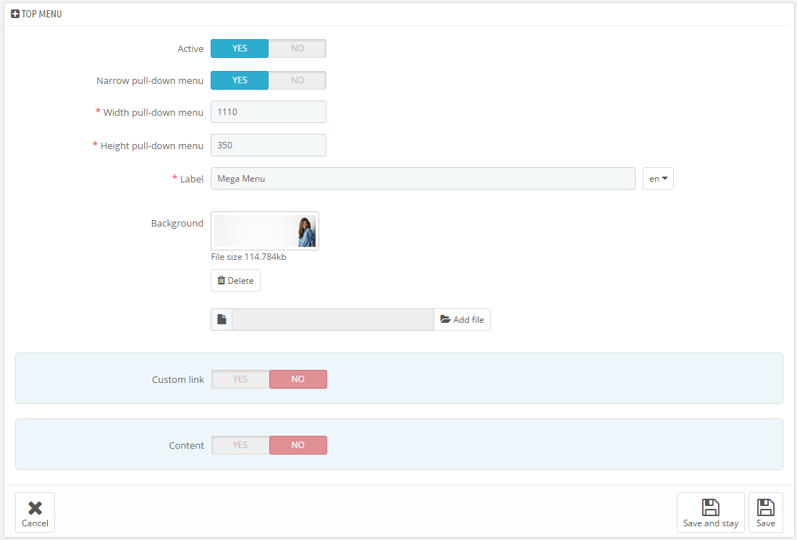Click the Custom link label
The width and height of the screenshot is (797, 540).
[178, 380]
